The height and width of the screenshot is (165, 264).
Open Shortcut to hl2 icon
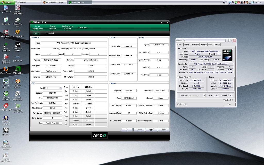coord(18,33)
